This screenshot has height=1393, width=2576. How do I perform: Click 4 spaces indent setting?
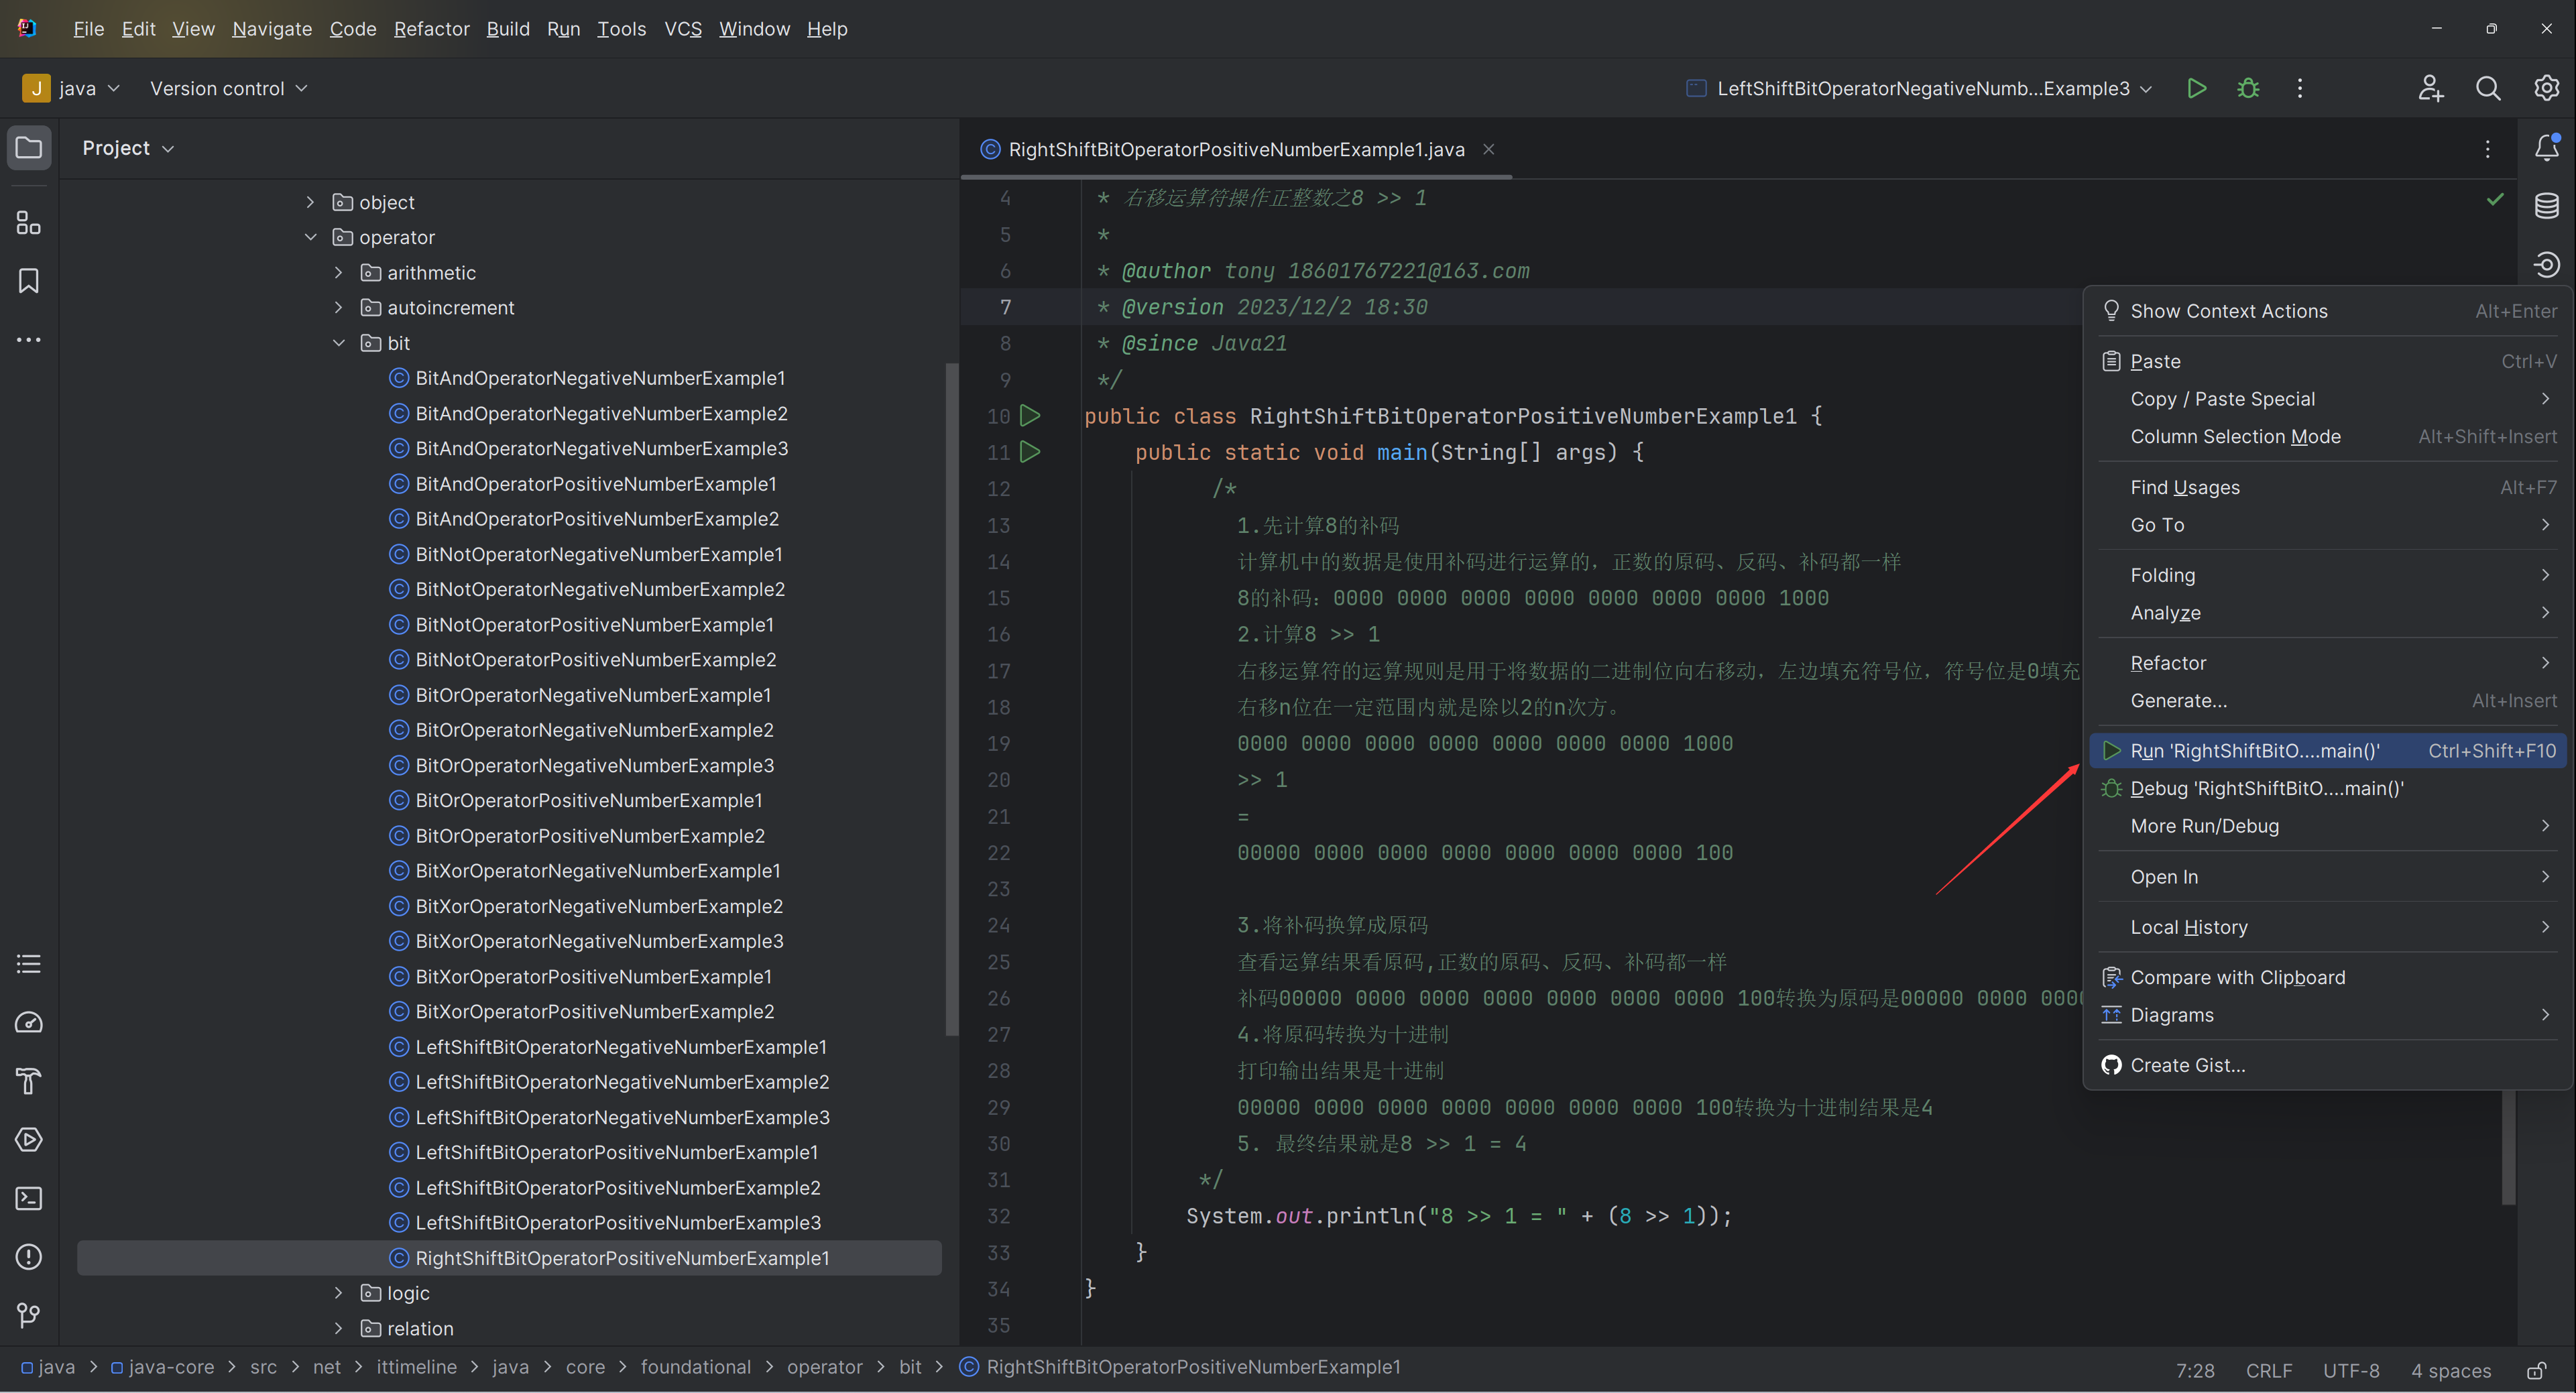[x=2451, y=1370]
